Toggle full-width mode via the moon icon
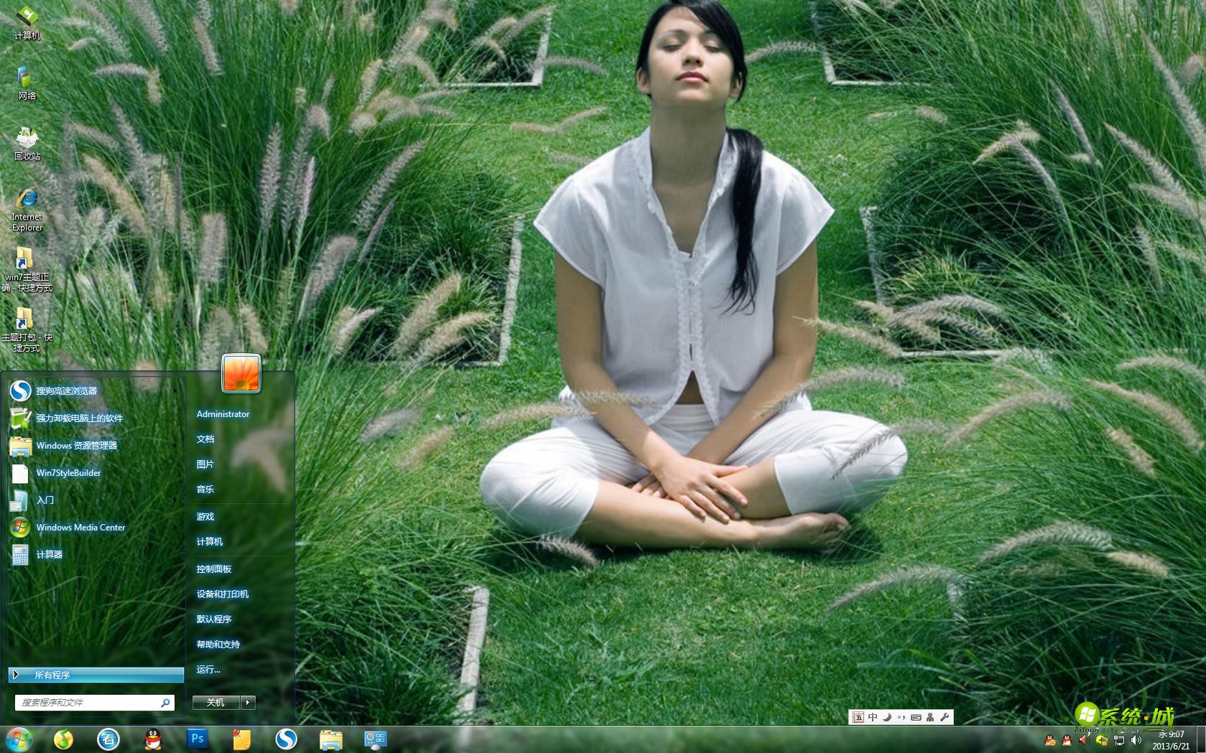 [x=886, y=717]
